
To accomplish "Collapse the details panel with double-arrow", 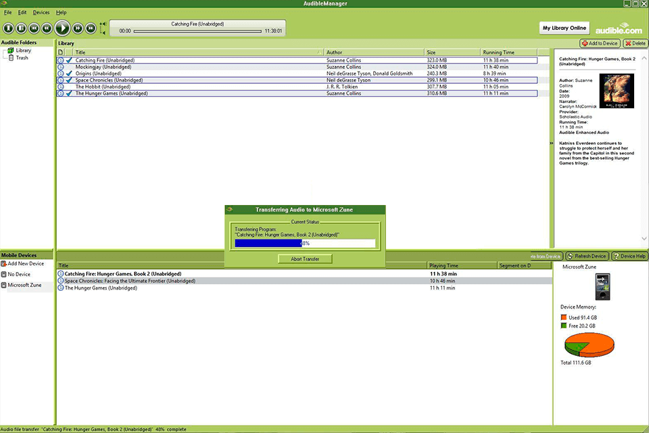I will coord(552,143).
